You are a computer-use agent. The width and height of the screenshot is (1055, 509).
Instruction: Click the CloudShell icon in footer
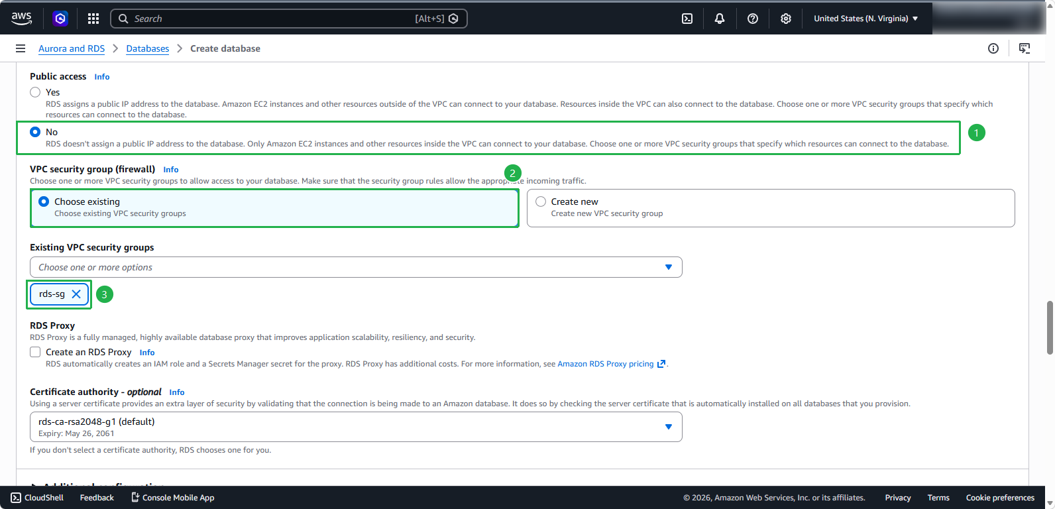(16, 498)
